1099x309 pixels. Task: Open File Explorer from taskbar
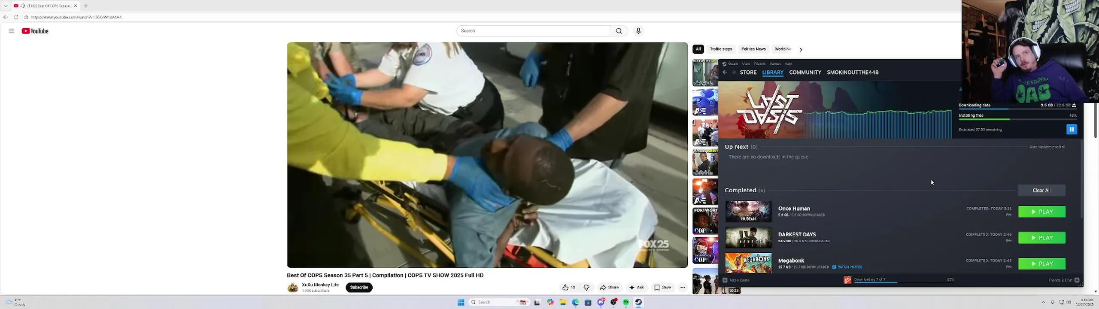[x=563, y=302]
